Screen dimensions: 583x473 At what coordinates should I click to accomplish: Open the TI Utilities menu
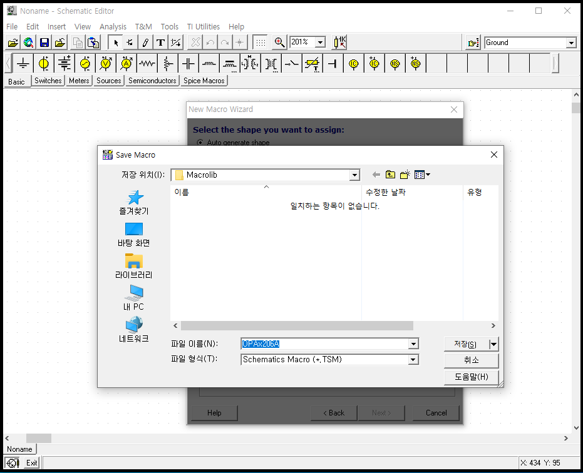click(x=204, y=27)
